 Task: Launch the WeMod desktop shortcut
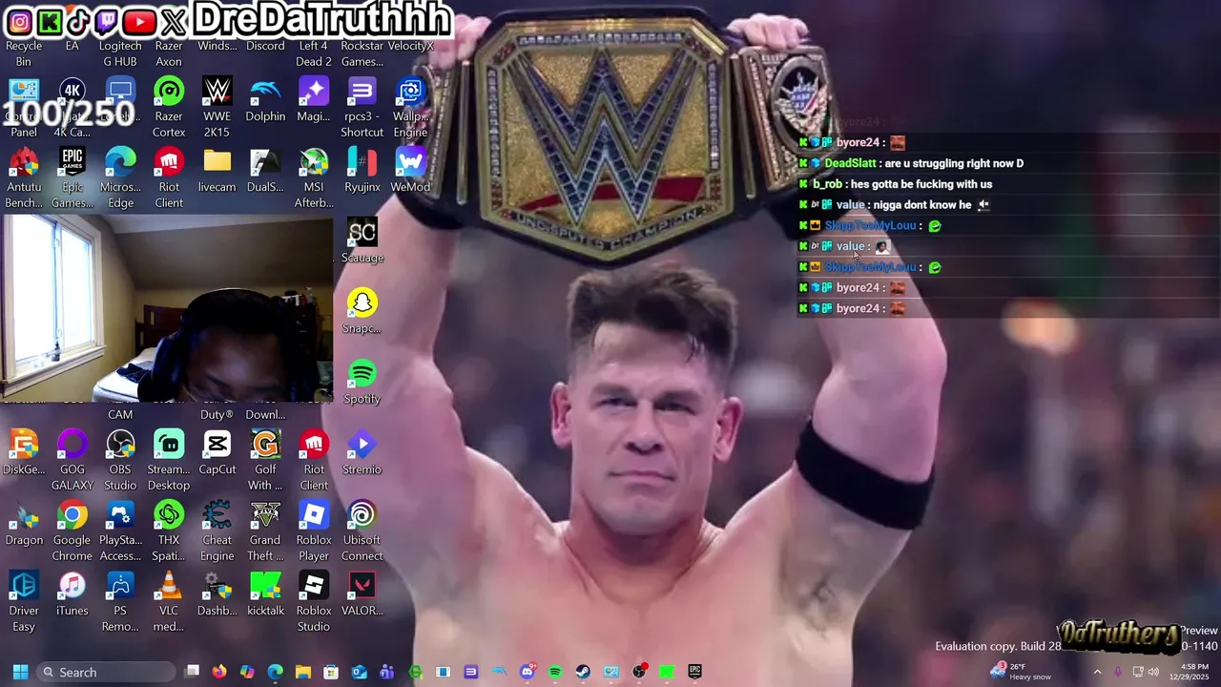click(410, 171)
